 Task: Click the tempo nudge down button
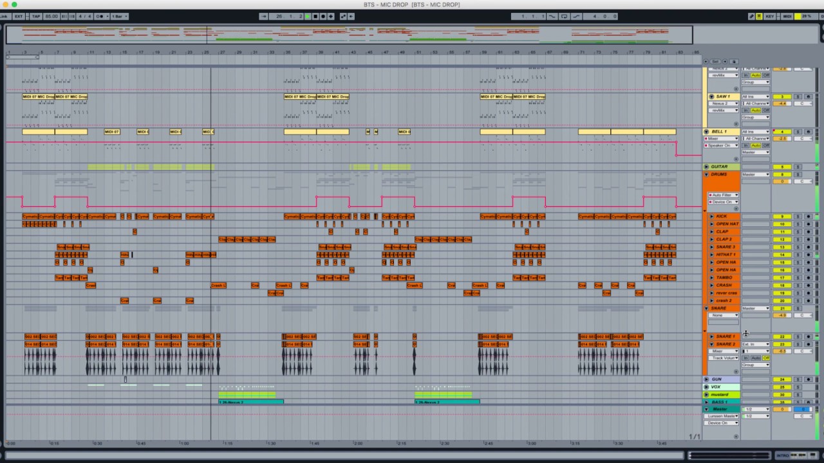[x=64, y=16]
